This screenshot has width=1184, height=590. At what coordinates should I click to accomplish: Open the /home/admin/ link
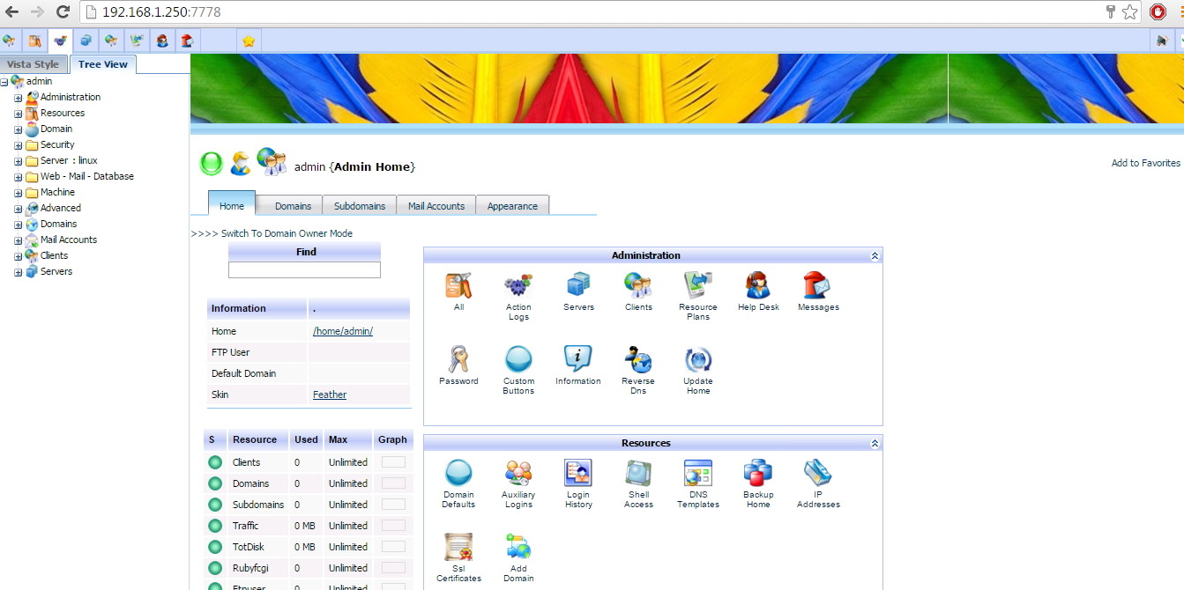tap(343, 331)
